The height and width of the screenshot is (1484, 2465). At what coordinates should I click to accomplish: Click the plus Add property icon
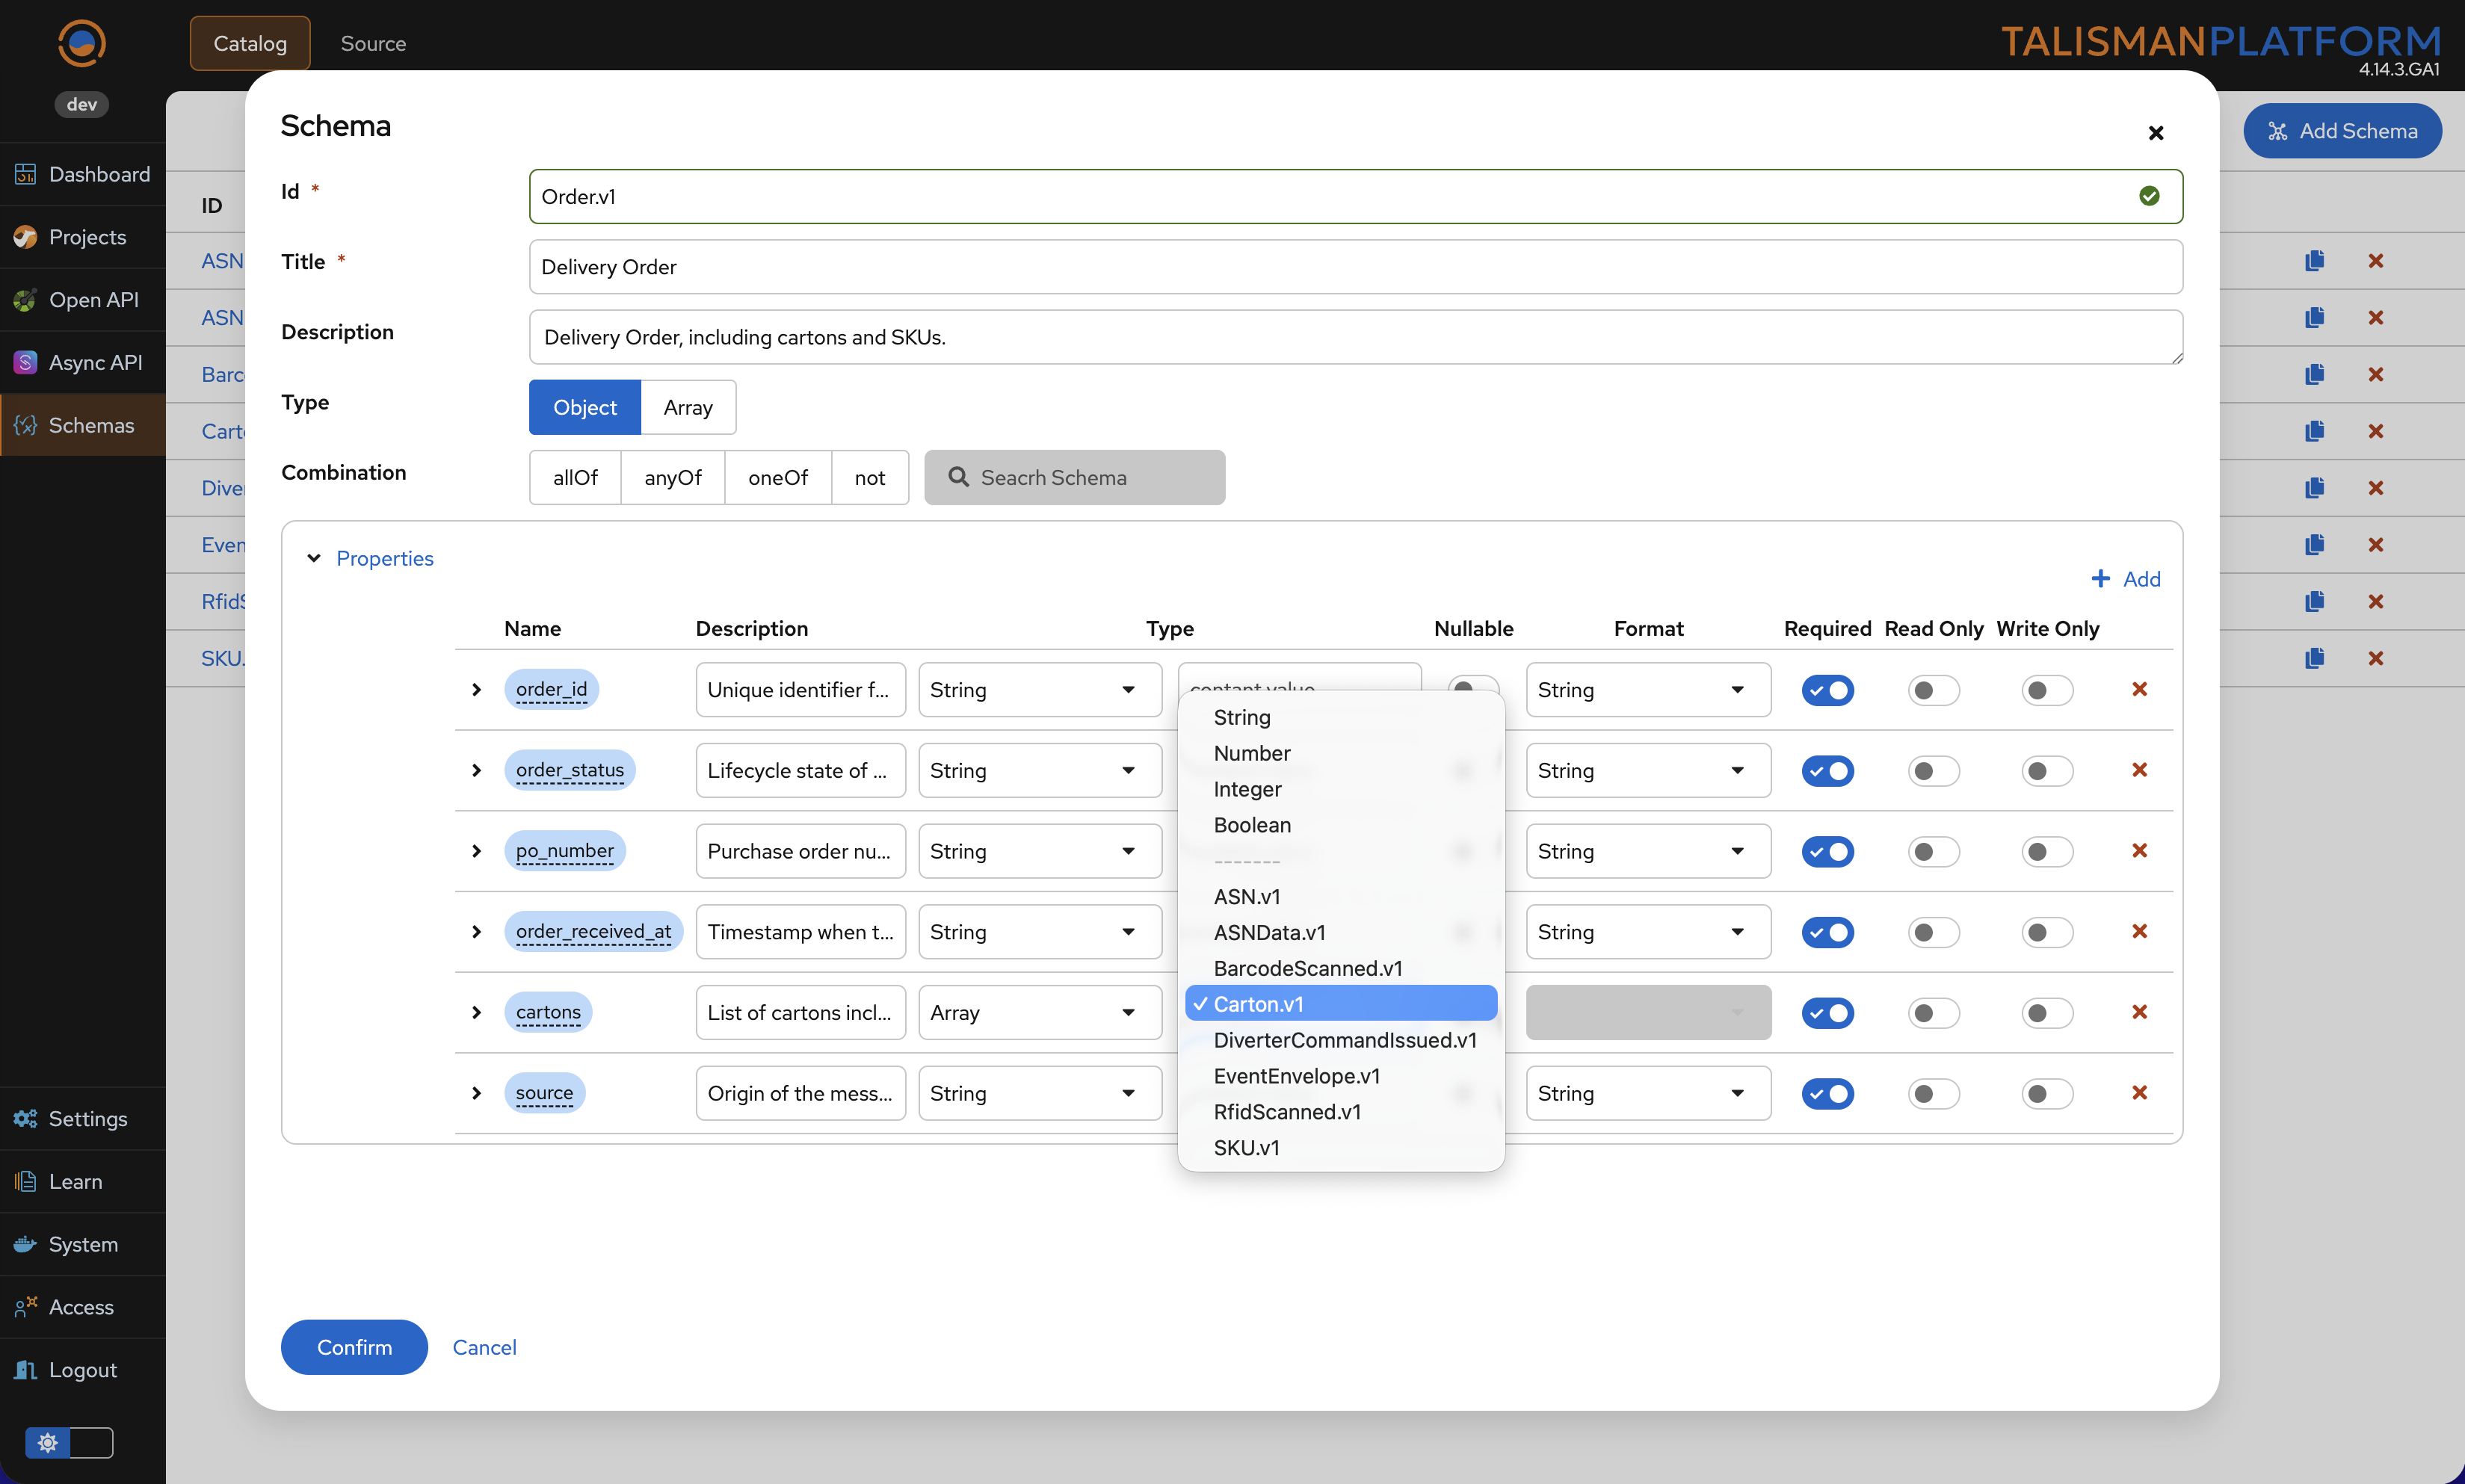2100,579
